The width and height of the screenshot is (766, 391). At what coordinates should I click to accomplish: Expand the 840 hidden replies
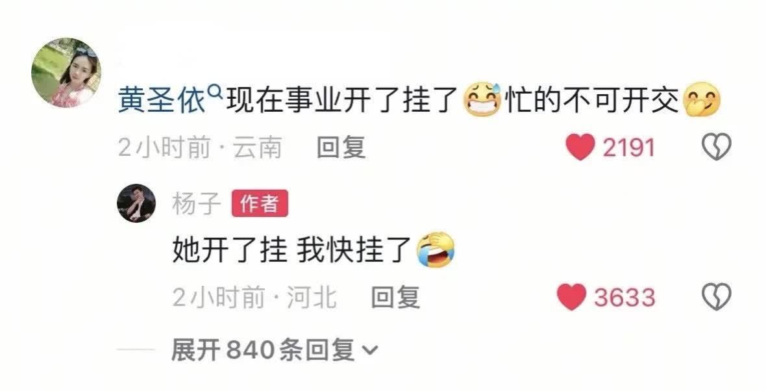[274, 350]
